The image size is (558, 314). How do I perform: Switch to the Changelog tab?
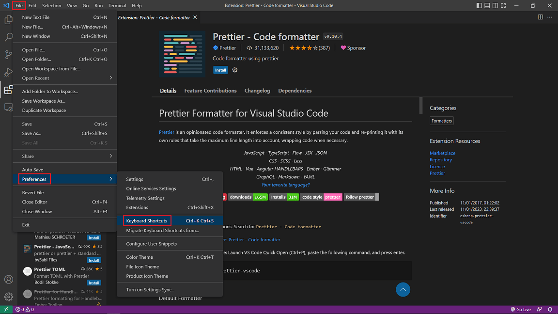click(x=257, y=91)
